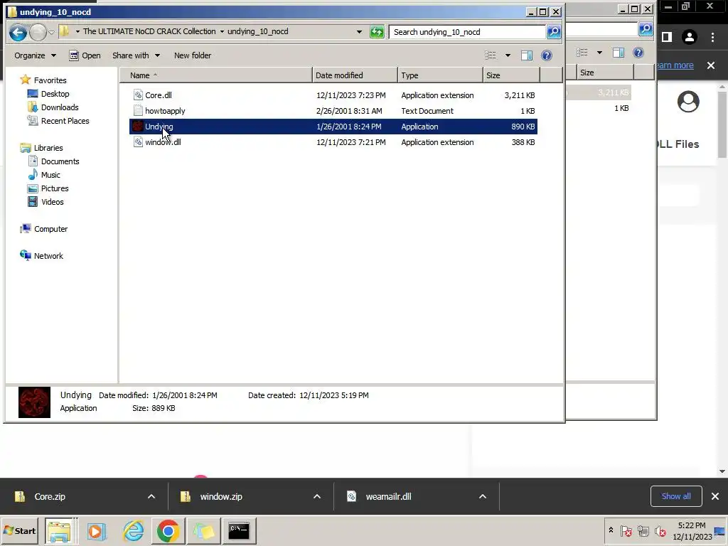This screenshot has height=546, width=728.
Task: Click Windows Explorer taskbar icon
Action: click(60, 530)
